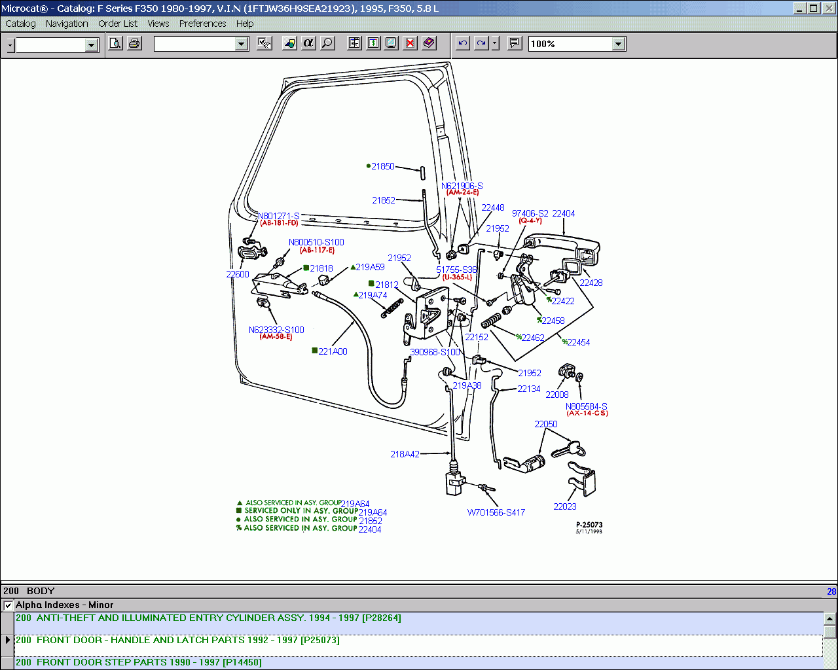The image size is (838, 670).
Task: Click part number 221A00 cable label
Action: tap(333, 351)
